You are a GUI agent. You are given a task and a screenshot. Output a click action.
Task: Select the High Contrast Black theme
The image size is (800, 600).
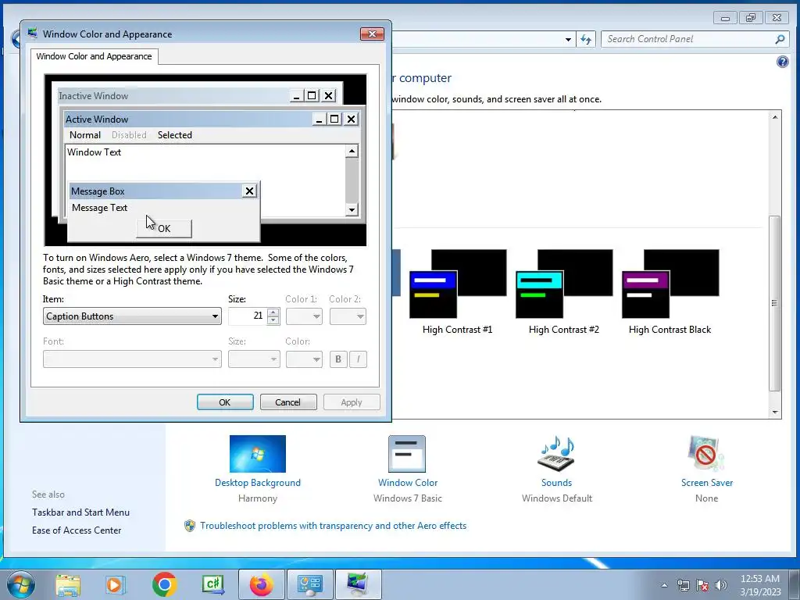(x=670, y=291)
